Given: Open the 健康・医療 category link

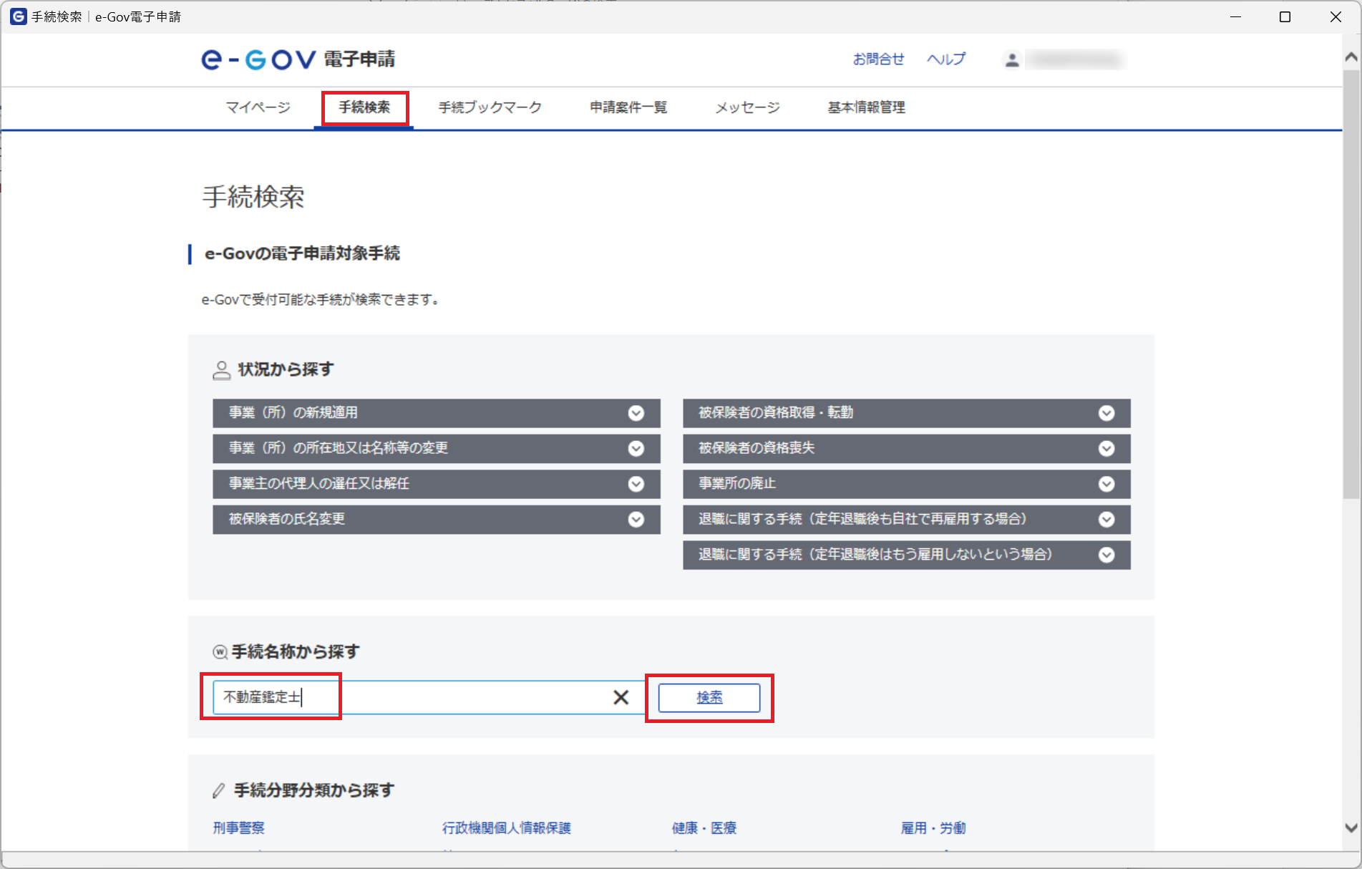Looking at the screenshot, I should coord(704,828).
